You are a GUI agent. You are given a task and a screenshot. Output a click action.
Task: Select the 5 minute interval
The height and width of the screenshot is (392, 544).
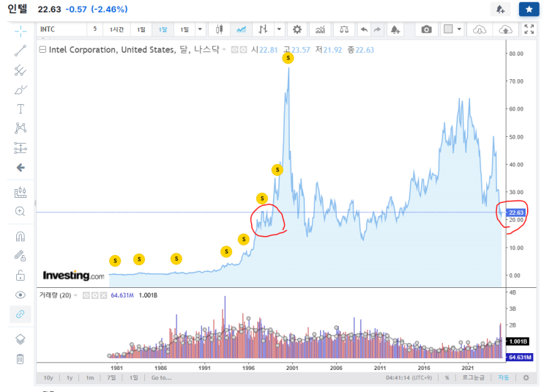(x=94, y=29)
